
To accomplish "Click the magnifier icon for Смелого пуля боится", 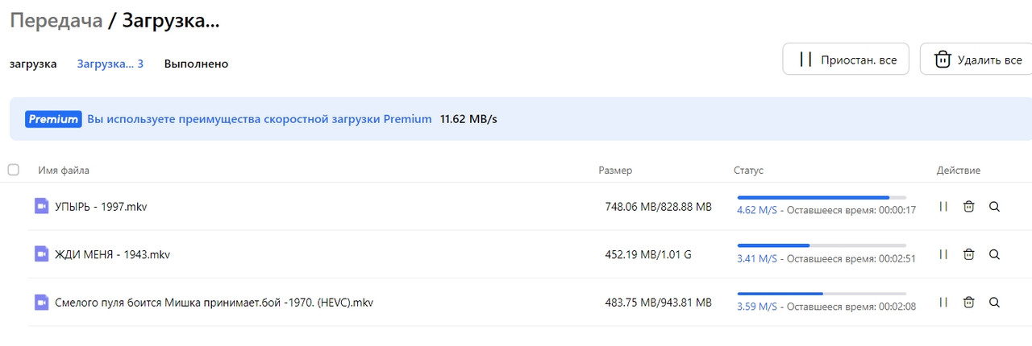I will (994, 303).
